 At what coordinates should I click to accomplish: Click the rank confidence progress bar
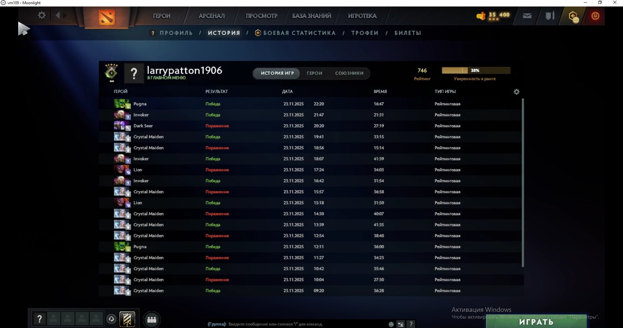point(476,71)
